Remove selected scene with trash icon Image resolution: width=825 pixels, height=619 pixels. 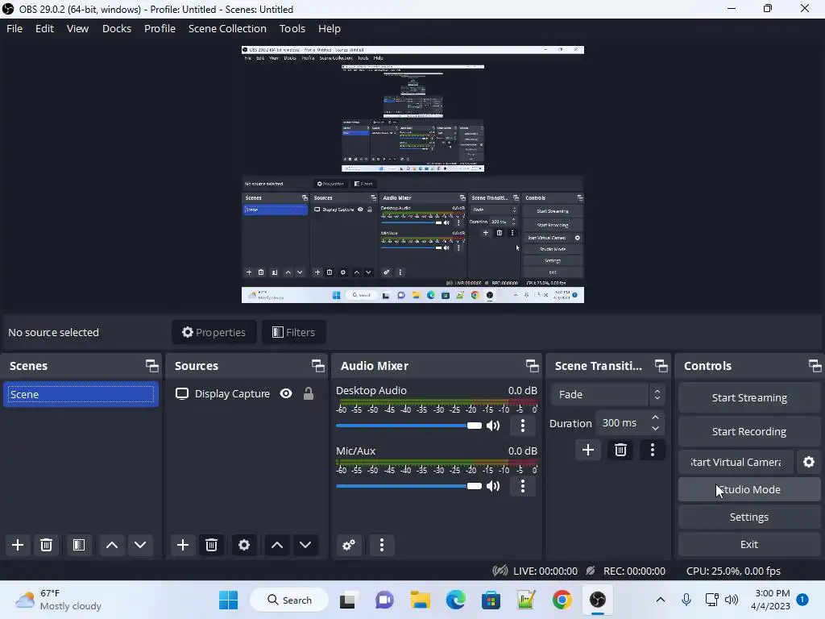46,545
